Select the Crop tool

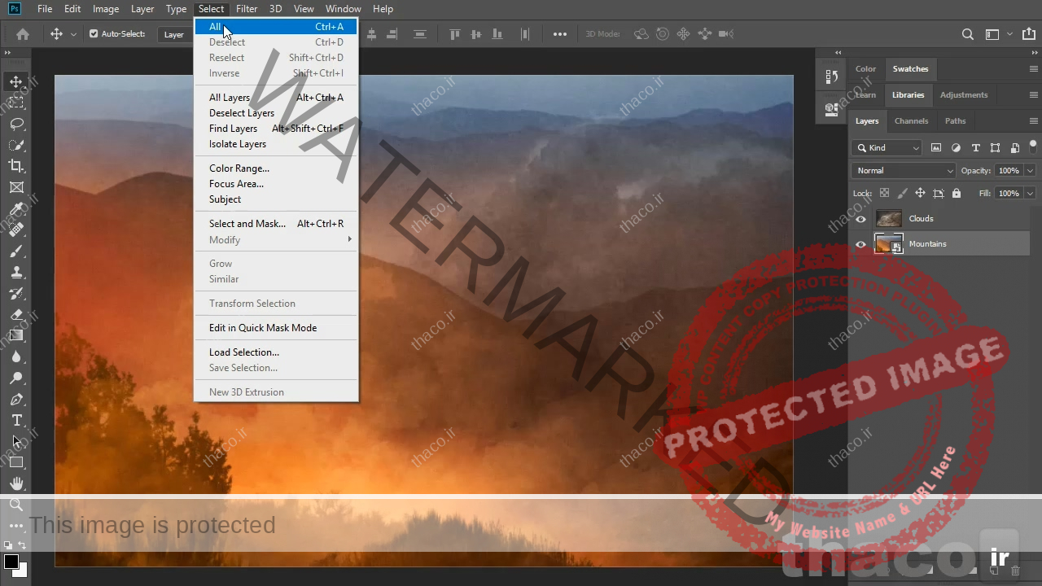(16, 166)
